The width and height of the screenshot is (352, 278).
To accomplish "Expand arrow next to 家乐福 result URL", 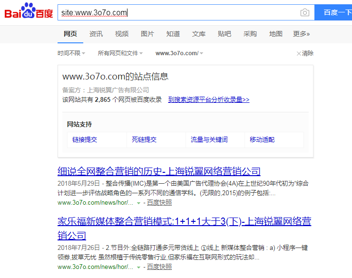I will tap(138, 268).
